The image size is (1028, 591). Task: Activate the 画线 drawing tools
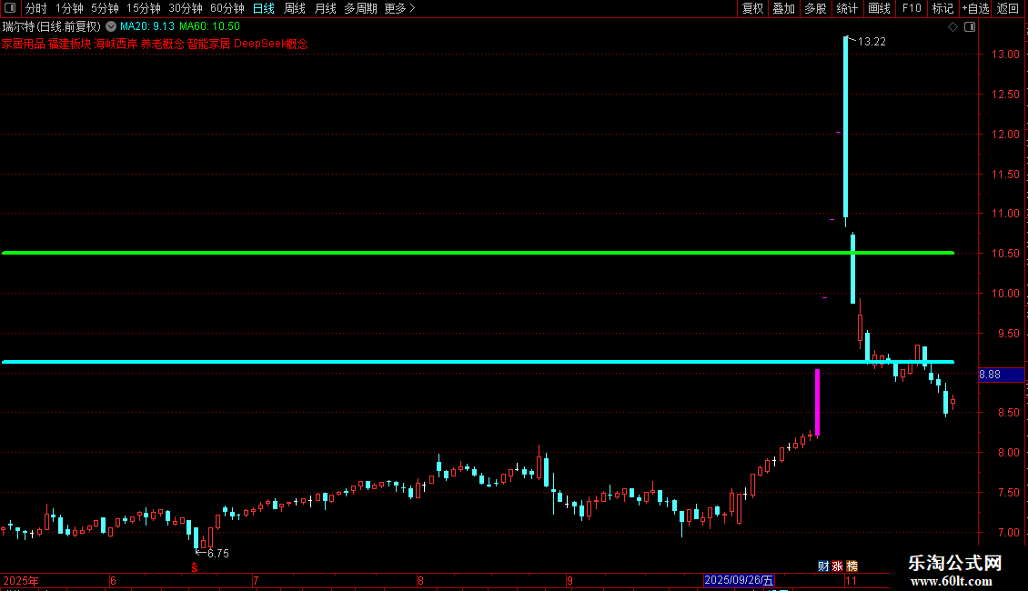(x=879, y=8)
